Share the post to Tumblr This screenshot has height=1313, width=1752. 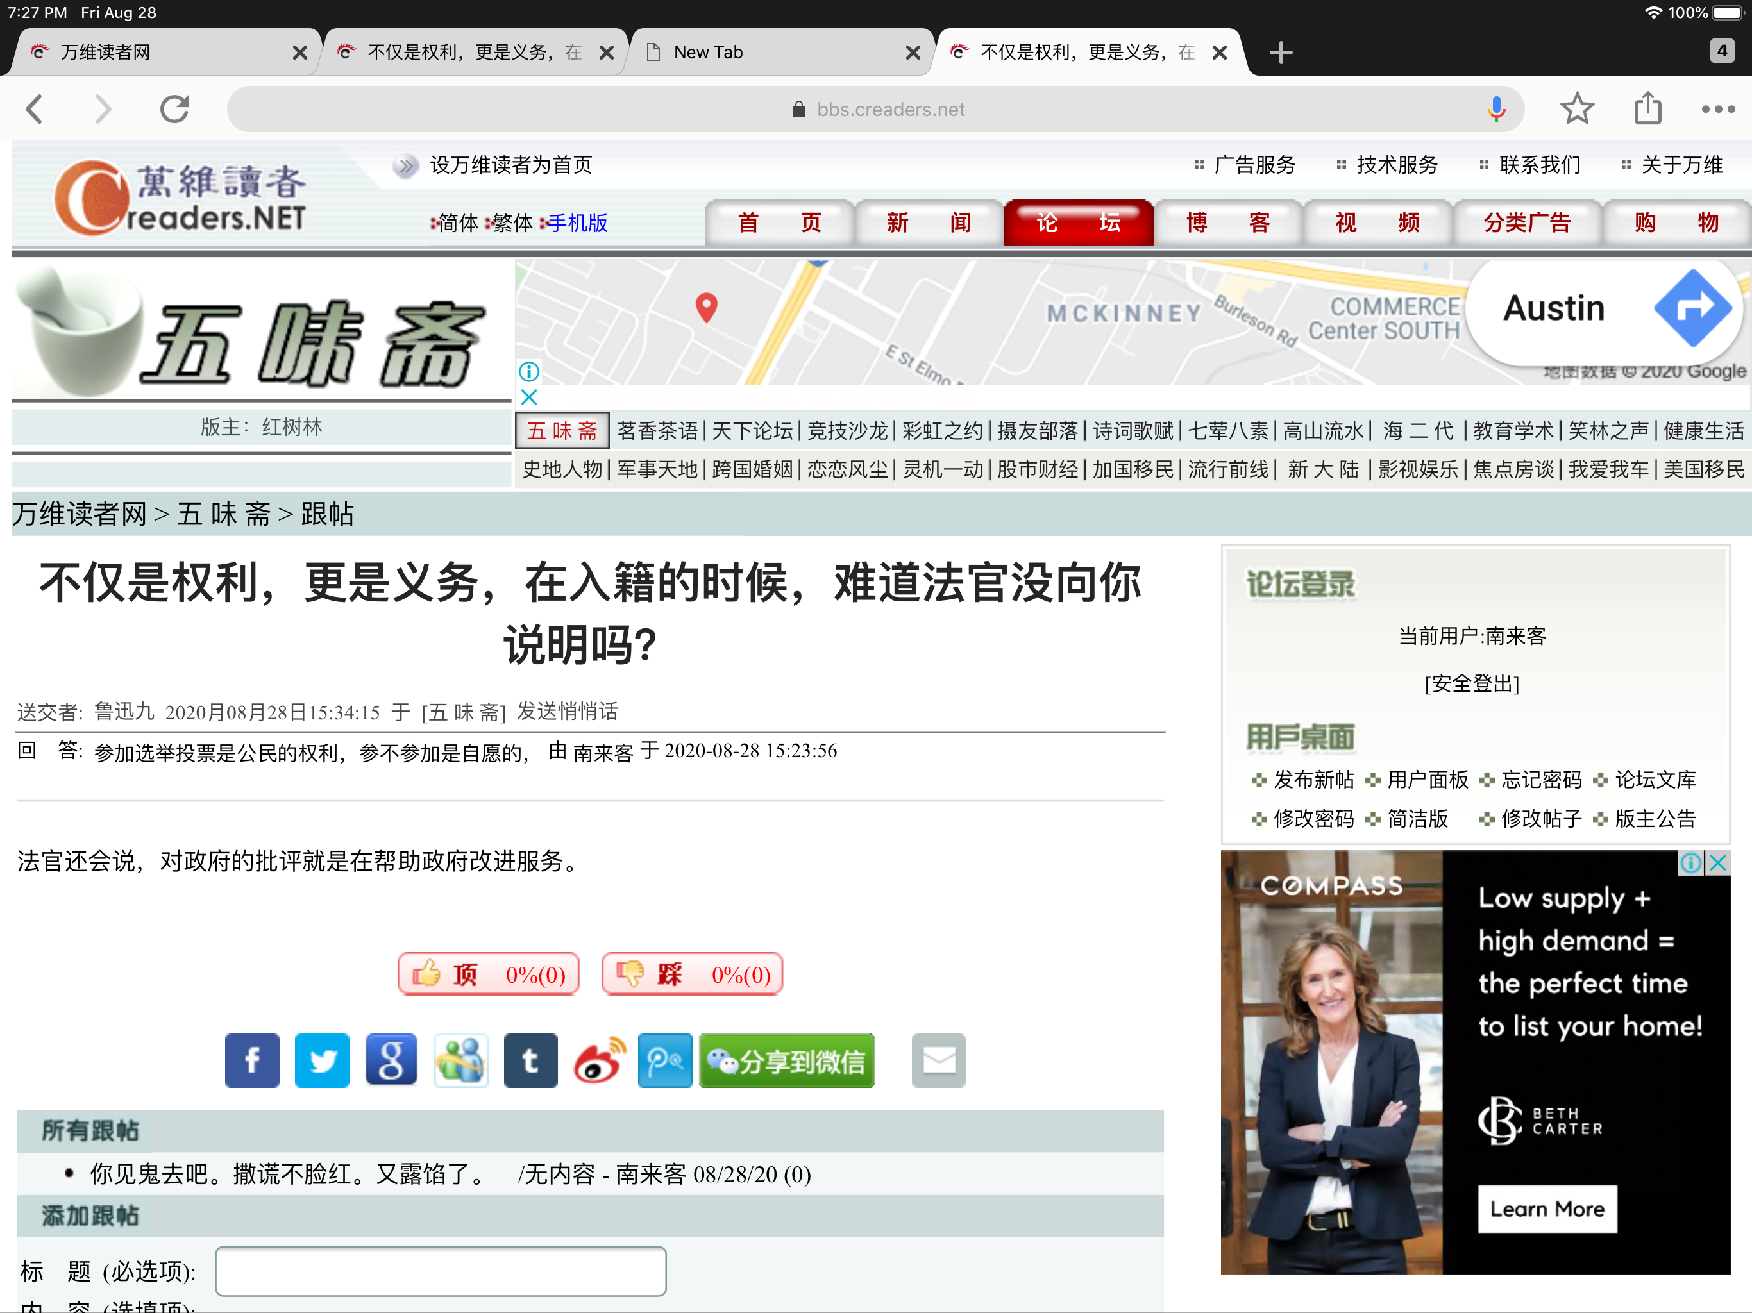[x=531, y=1060]
